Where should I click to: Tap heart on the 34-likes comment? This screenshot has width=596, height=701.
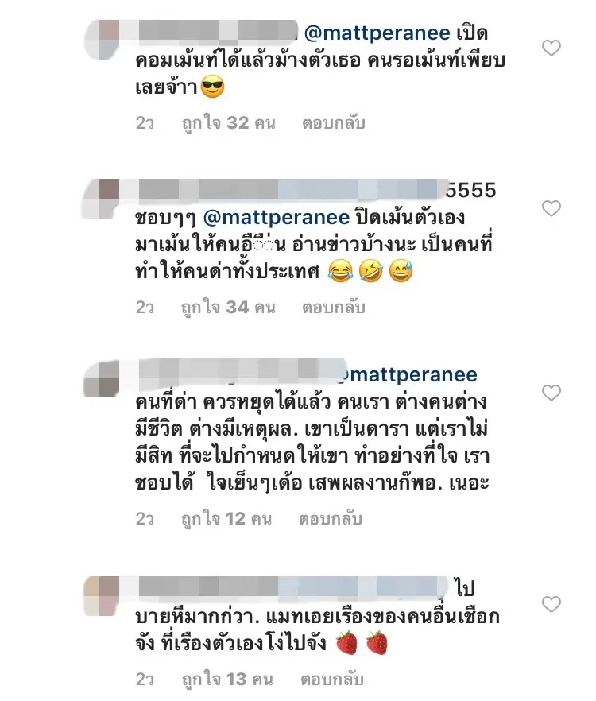click(551, 208)
